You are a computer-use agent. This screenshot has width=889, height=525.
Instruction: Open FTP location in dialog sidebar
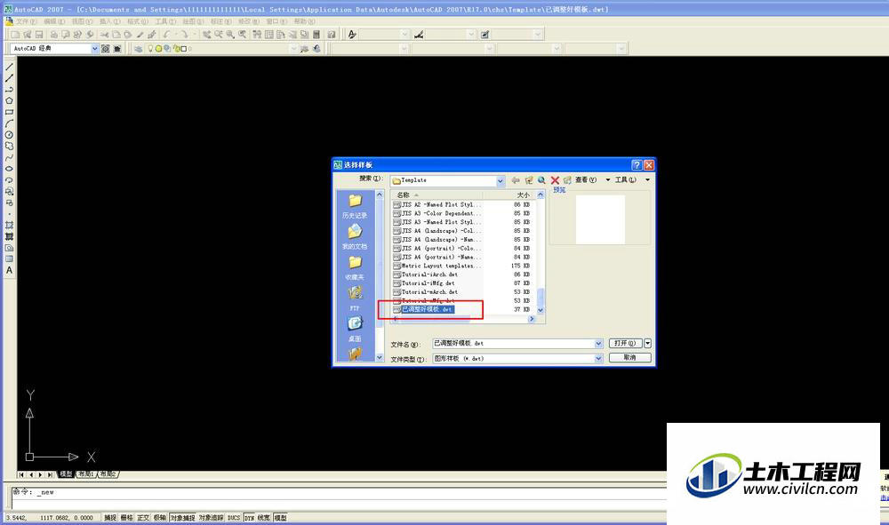point(355,298)
